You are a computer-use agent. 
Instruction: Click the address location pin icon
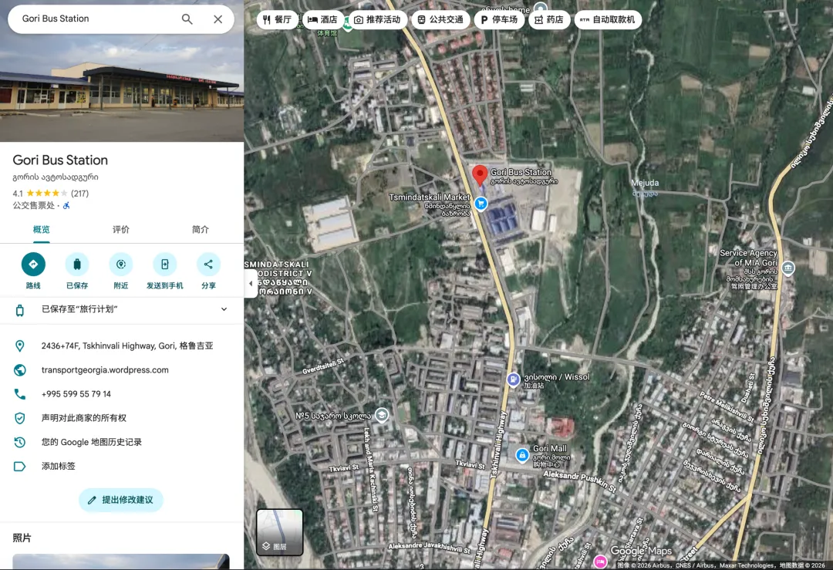tap(19, 346)
